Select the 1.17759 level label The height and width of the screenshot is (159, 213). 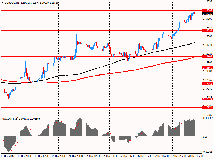[x=207, y=84]
